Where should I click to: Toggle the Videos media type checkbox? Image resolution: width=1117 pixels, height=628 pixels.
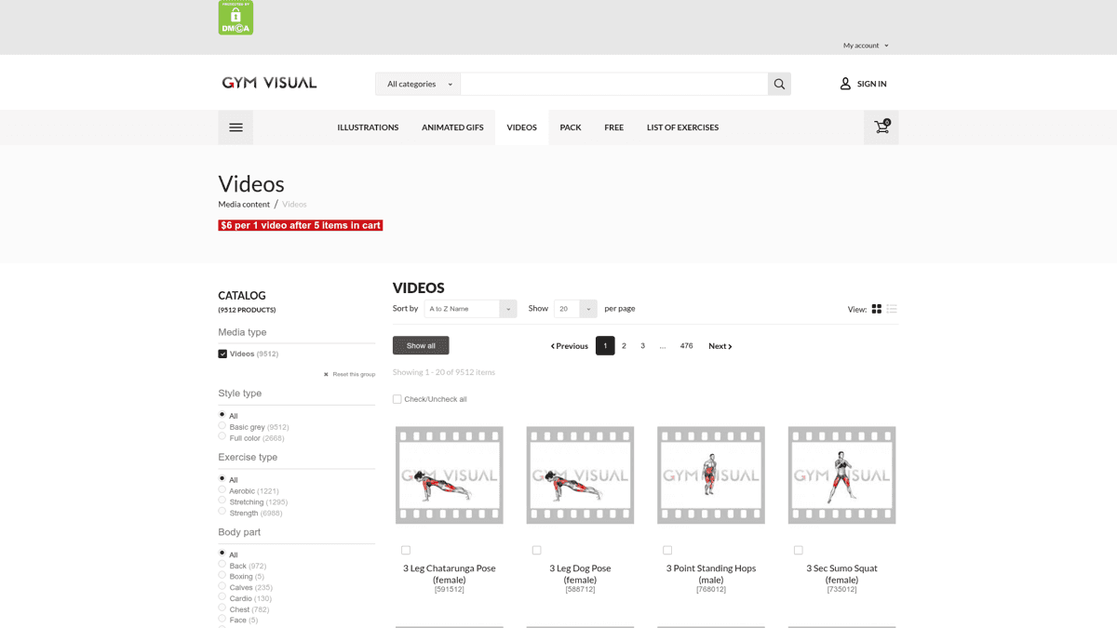coord(222,354)
